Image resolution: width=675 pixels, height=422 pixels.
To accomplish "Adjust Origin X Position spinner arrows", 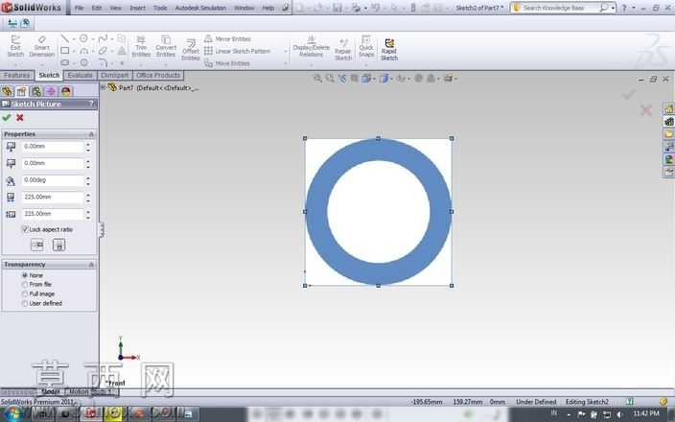I will coord(88,147).
